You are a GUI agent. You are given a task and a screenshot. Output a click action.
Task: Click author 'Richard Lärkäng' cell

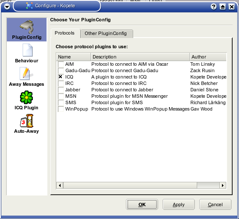[208, 102]
